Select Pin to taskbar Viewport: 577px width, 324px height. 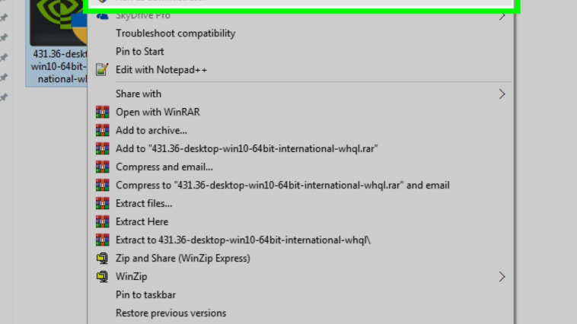click(145, 295)
